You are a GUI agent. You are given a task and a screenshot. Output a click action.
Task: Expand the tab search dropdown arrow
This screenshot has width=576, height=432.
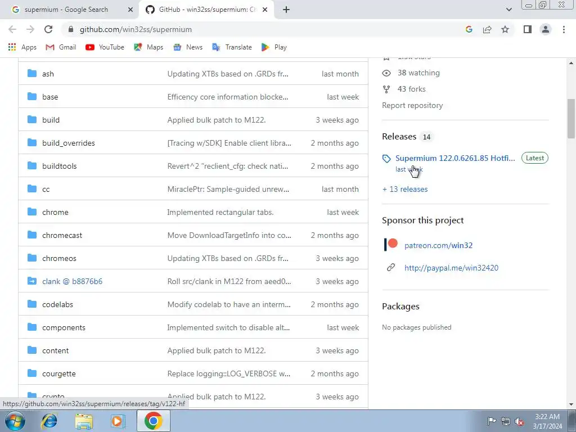(508, 10)
